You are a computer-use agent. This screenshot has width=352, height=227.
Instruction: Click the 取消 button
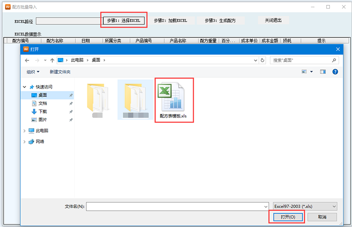tap(322, 217)
